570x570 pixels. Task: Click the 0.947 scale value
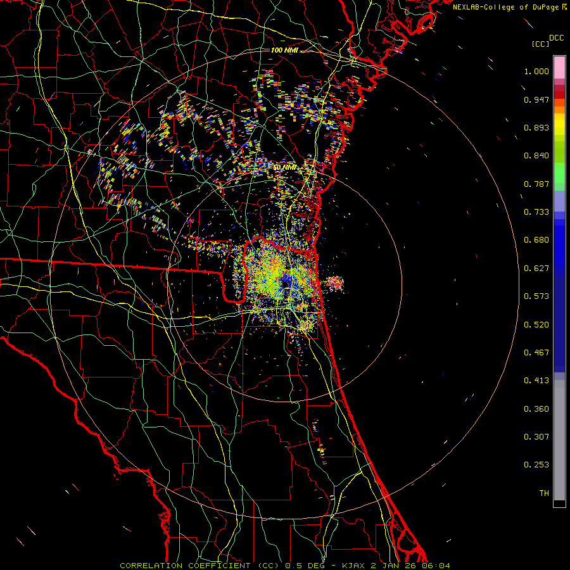(536, 99)
